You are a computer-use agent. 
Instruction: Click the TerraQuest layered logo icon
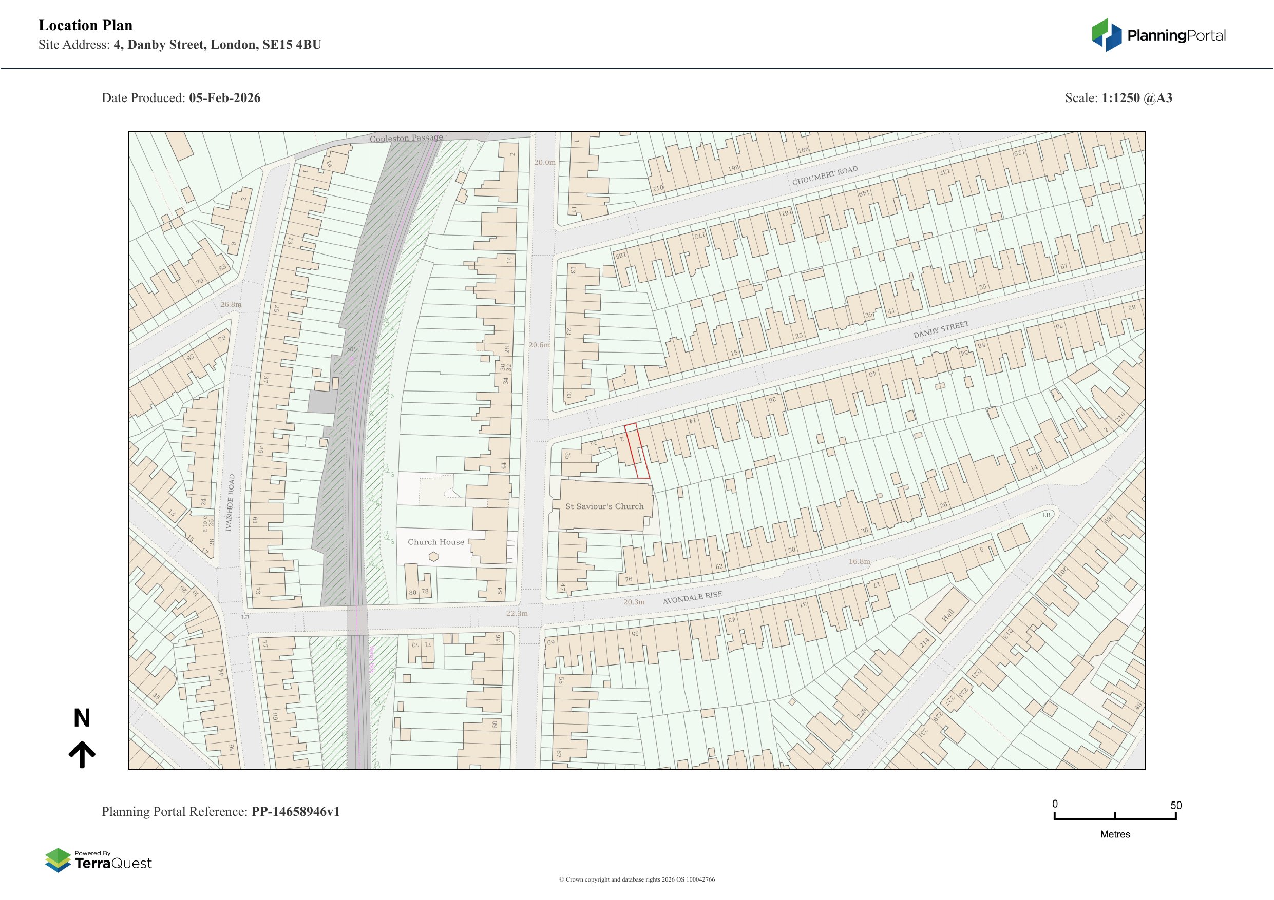click(x=58, y=860)
